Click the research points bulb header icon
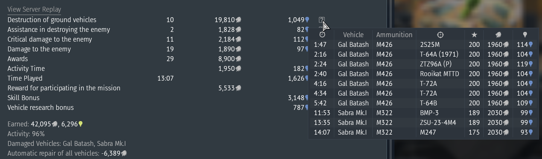Viewport: 542px width, 159px height. [525, 35]
